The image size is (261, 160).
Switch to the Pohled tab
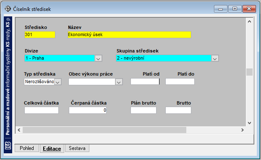pyautogui.click(x=27, y=148)
